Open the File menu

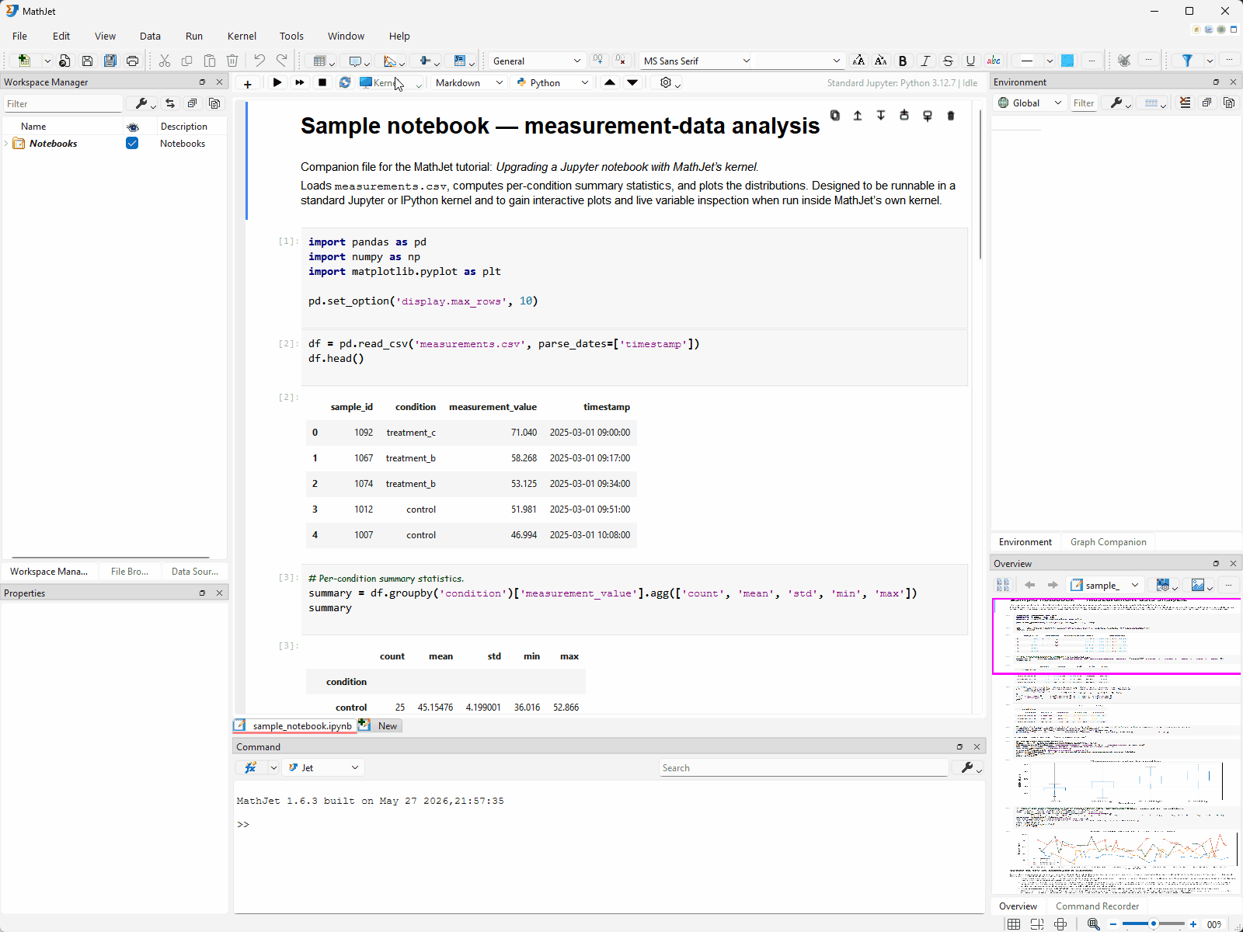point(20,36)
